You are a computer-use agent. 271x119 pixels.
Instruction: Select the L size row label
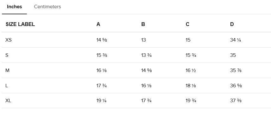pyautogui.click(x=7, y=86)
